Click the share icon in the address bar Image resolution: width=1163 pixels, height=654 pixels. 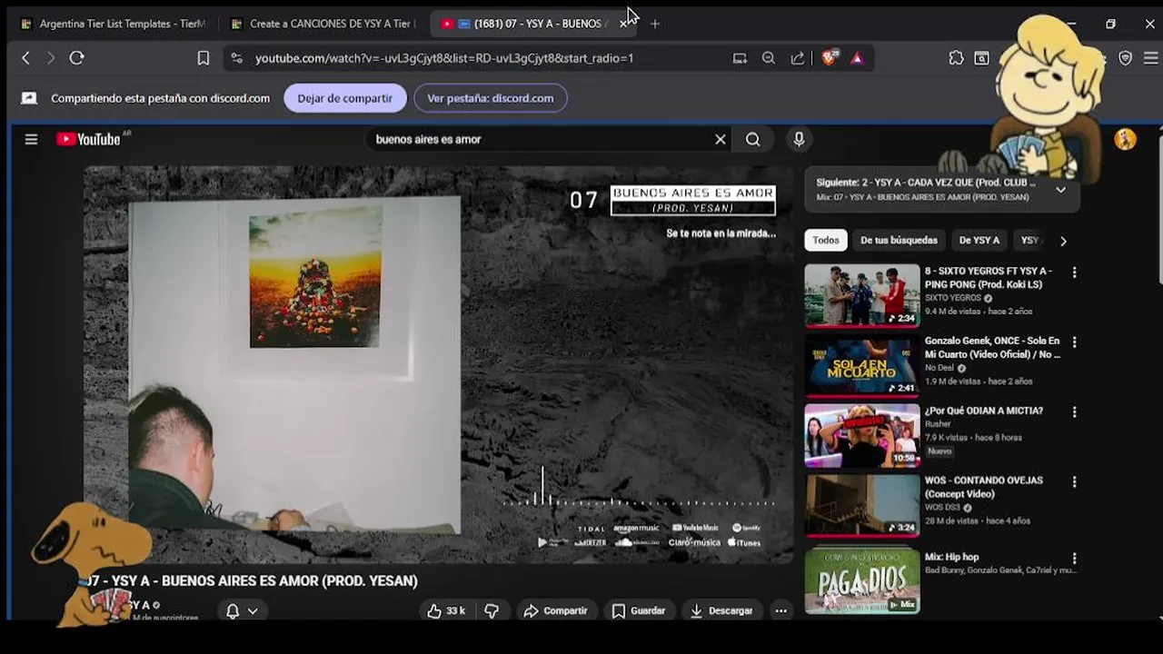tap(798, 58)
